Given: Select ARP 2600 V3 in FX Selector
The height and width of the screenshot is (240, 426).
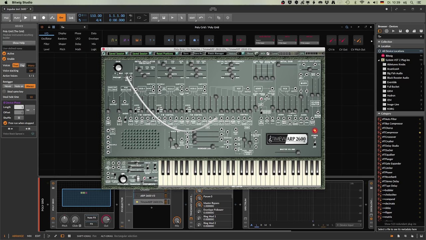Looking at the screenshot, I should [148, 196].
